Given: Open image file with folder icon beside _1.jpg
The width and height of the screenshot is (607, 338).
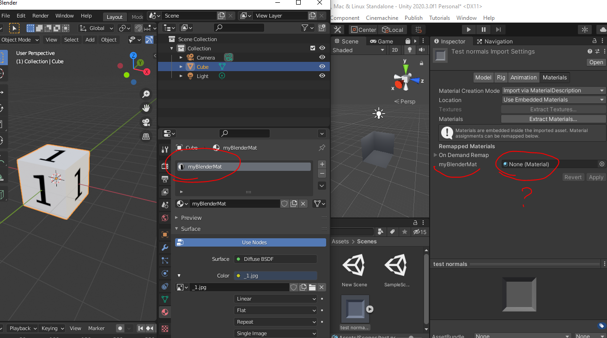Looking at the screenshot, I should point(312,287).
